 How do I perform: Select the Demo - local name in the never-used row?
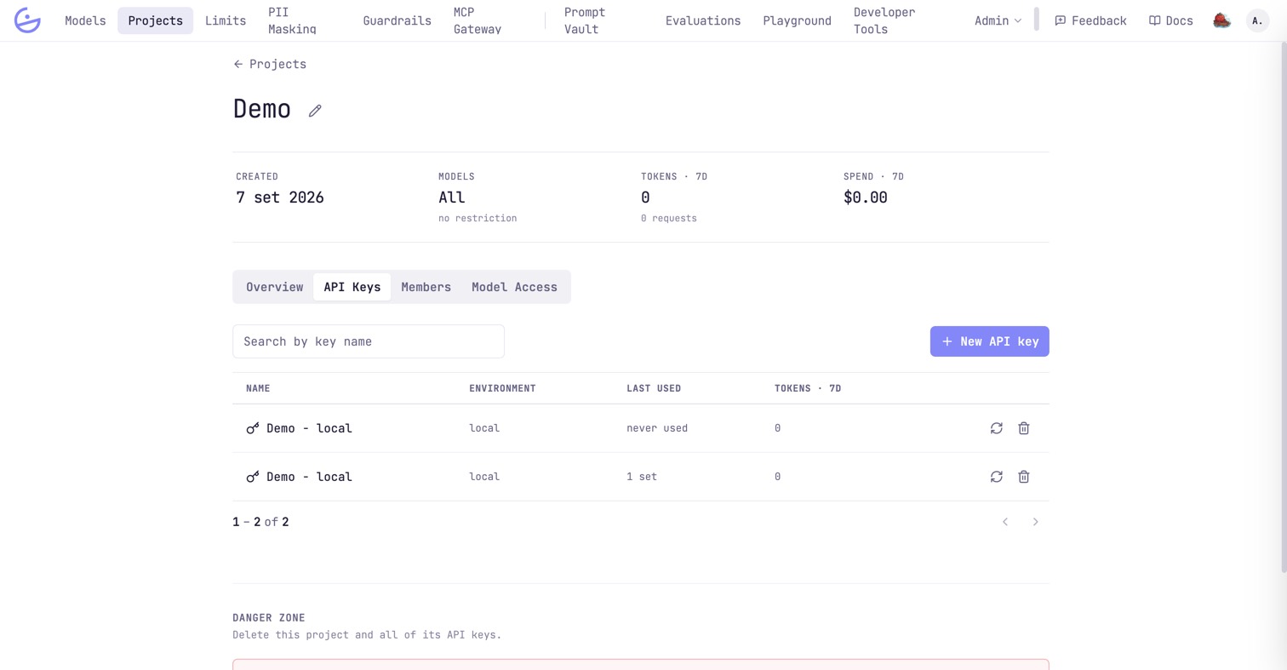click(x=309, y=428)
